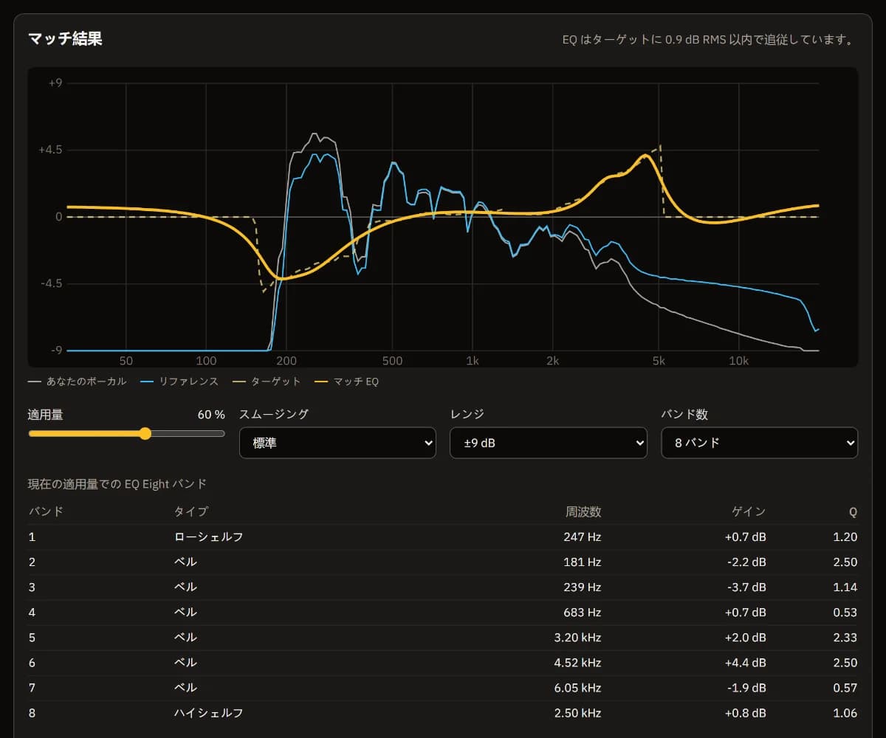The width and height of the screenshot is (886, 738).
Task: Click the ゲイン column header
Action: 749,511
